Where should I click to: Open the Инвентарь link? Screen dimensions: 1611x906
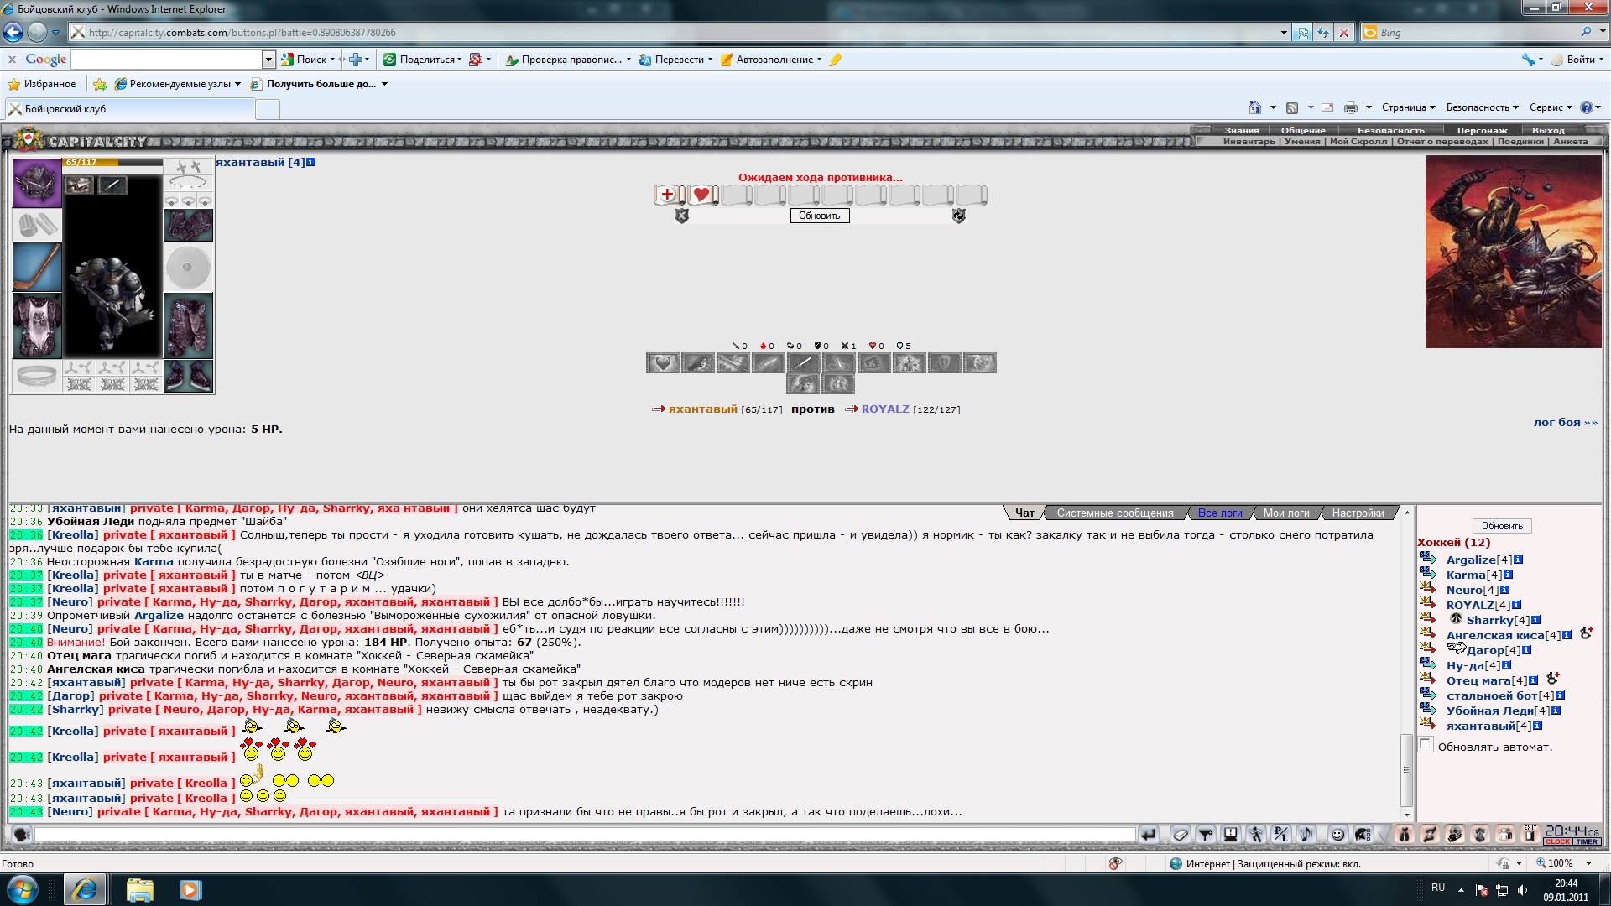click(1249, 141)
